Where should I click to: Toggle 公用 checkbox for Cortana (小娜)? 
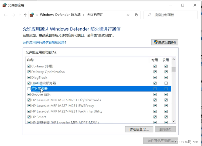(166, 66)
